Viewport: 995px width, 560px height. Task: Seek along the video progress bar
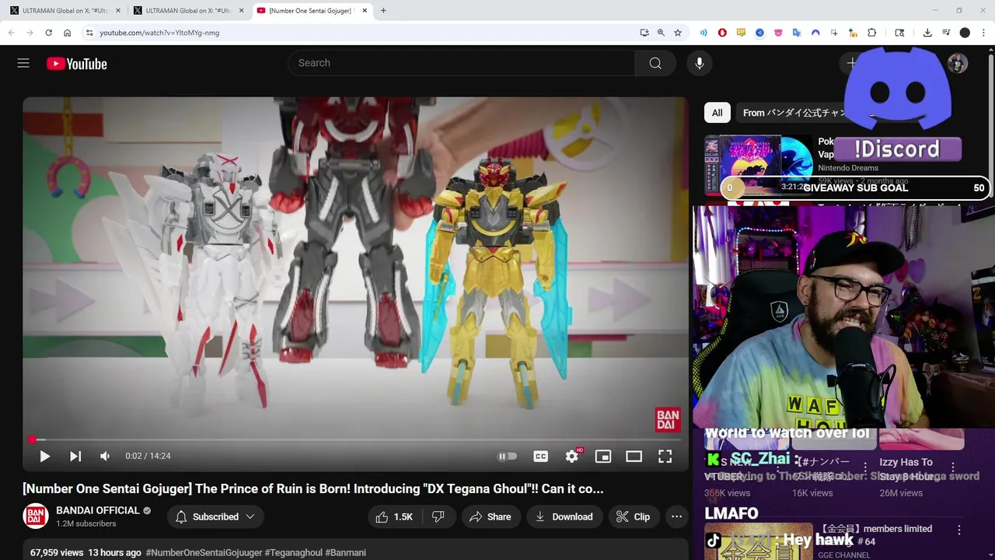(355, 440)
